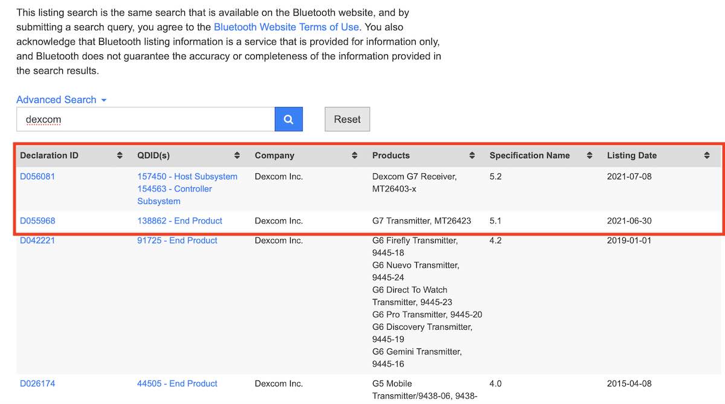Open QDID 138862 End Product link

[179, 221]
